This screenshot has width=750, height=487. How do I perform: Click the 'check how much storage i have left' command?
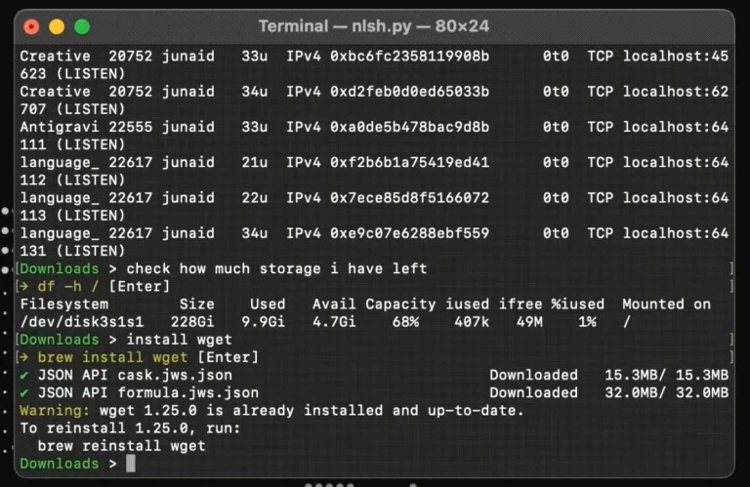tap(276, 268)
